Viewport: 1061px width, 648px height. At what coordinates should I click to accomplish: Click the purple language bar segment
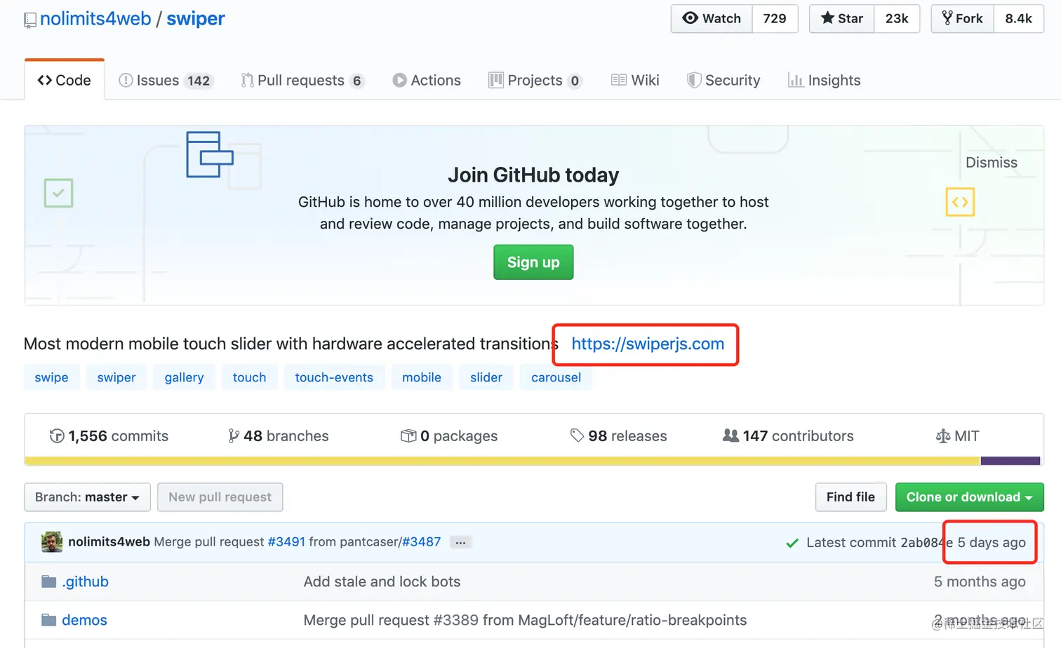[x=1010, y=461]
